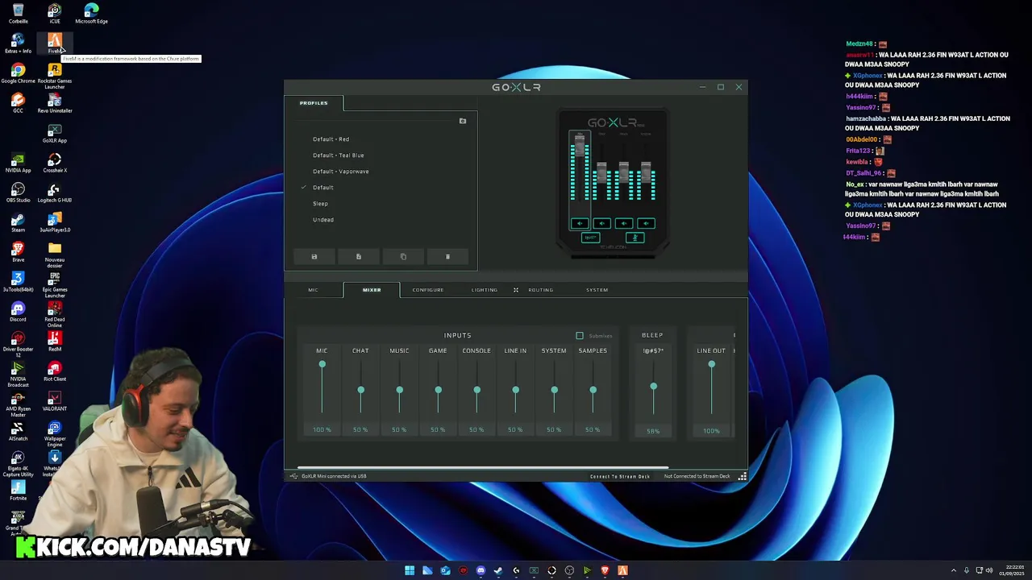
Task: Click the CONSOLE volume slider handle
Action: pos(476,391)
